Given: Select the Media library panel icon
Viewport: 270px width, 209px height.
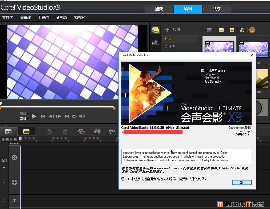Looking at the screenshot, I should pyautogui.click(x=156, y=30).
